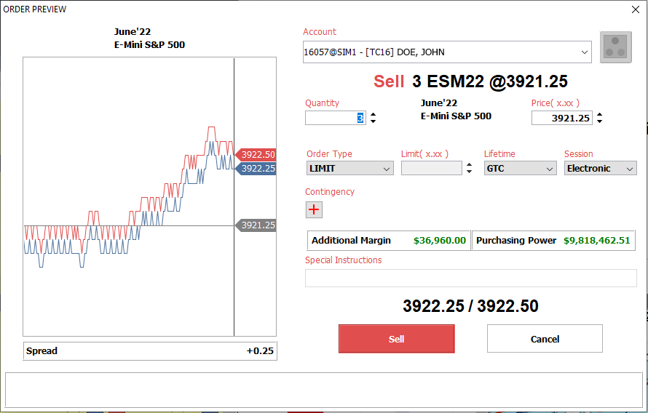
Task: Open the Account dropdown
Action: 447,52
